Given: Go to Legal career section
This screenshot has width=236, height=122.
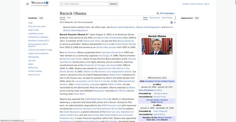Looking at the screenshot, I should pos(34,30).
